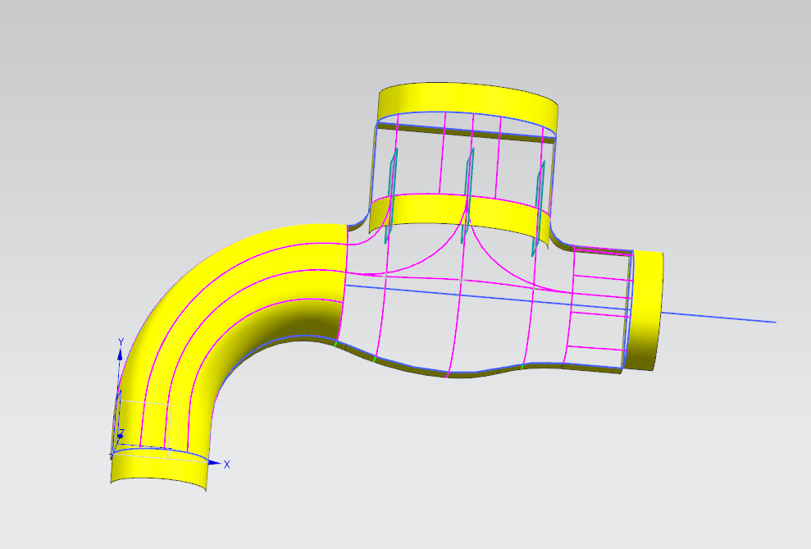Click the Y axis label of the coordinate triad
Screen dimensions: 811x549
(x=121, y=341)
